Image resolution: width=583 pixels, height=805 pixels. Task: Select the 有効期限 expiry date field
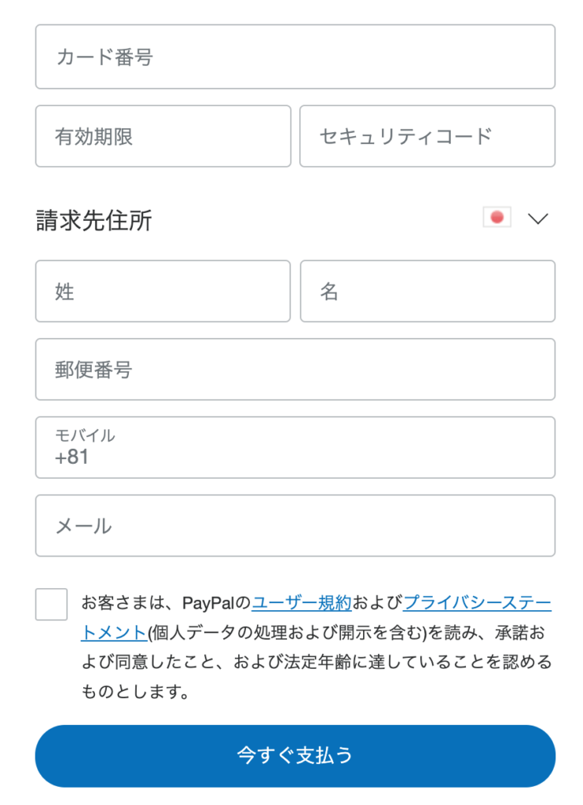coord(163,136)
